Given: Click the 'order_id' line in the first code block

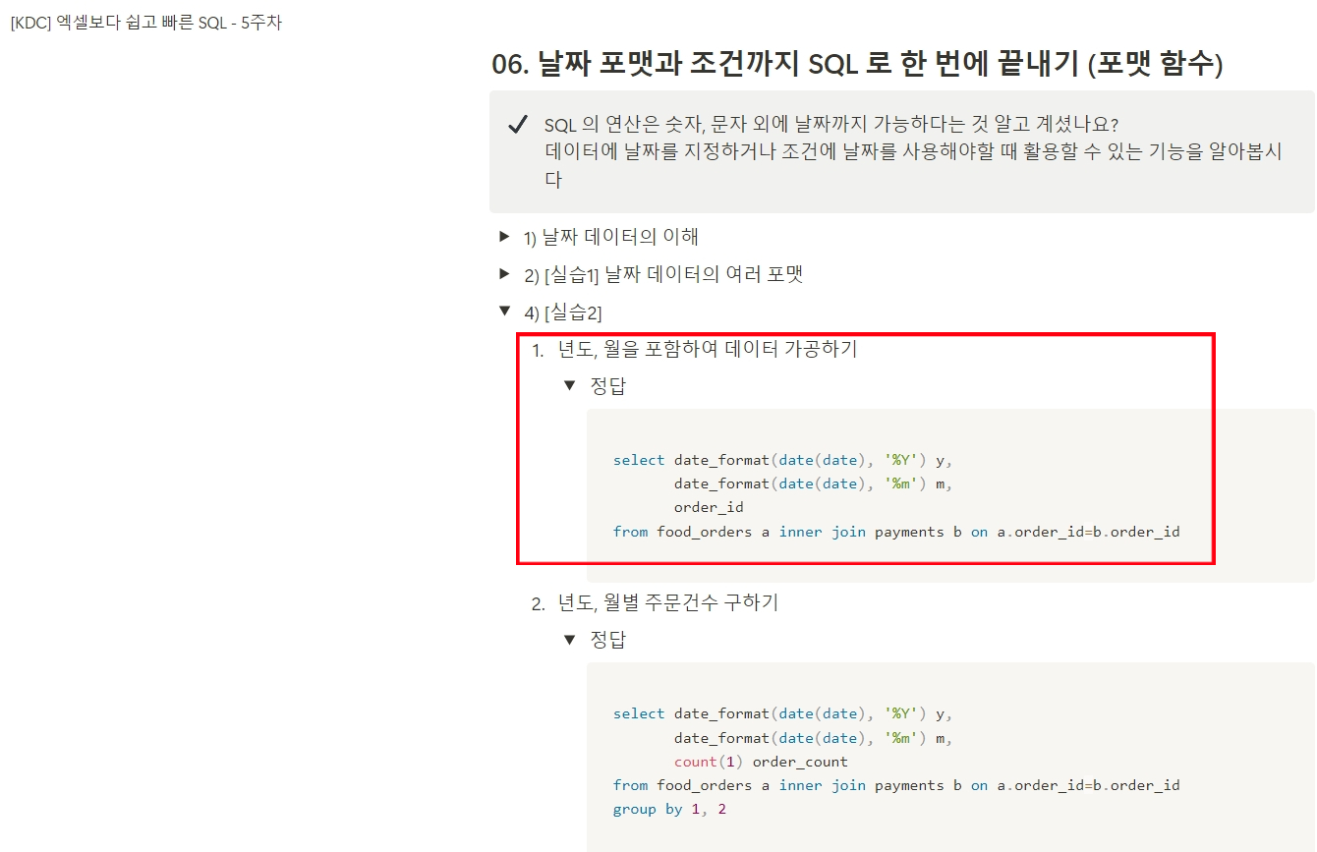Looking at the screenshot, I should (709, 507).
